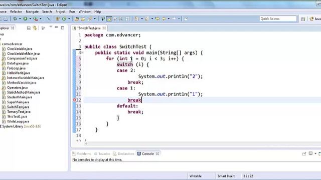The height and width of the screenshot is (180, 321).
Task: Click the Debug bug icon in toolbar
Action: [x=15, y=19]
